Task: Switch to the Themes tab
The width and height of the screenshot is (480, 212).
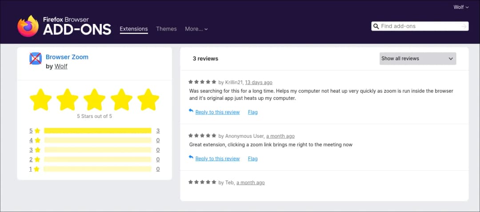Action: click(166, 29)
